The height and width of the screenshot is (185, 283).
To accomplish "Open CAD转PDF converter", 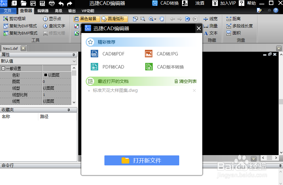I will tap(108, 54).
